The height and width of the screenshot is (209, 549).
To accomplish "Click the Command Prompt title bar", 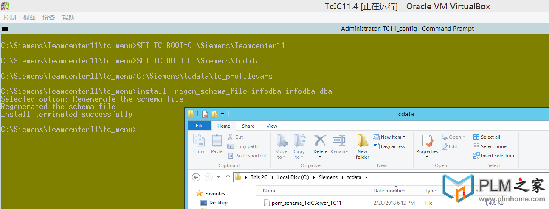I will click(274, 29).
